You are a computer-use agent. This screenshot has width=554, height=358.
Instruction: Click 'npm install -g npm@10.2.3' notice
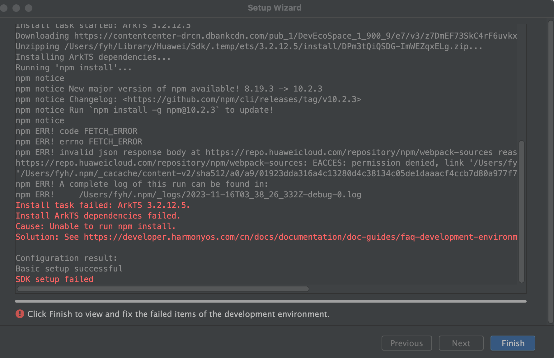pyautogui.click(x=144, y=110)
